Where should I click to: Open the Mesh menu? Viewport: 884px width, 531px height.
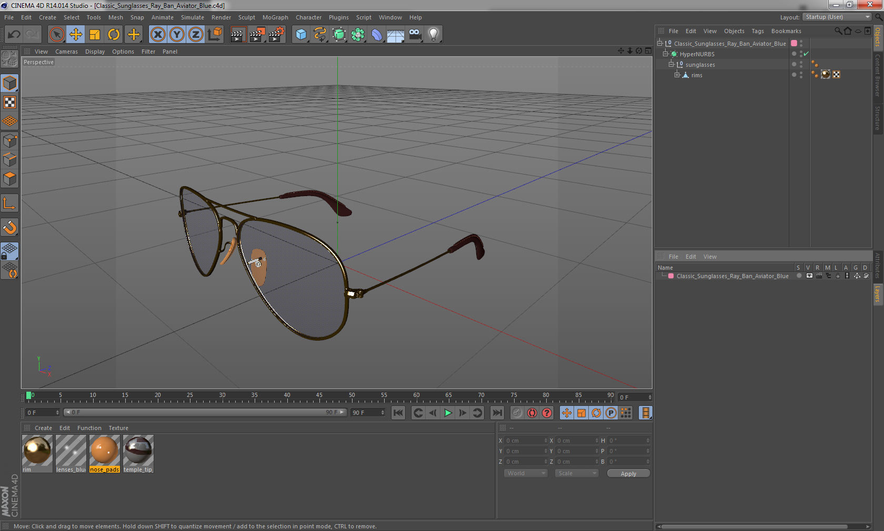point(115,17)
